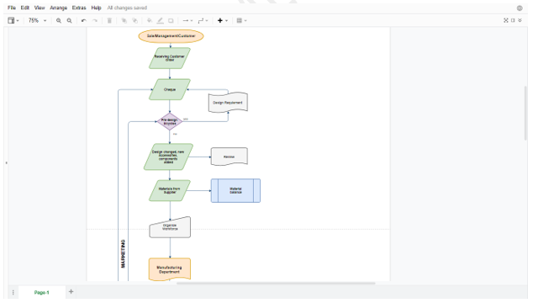The height and width of the screenshot is (303, 538).
Task: Enter fullscreen mode with the expand icon
Action: click(506, 20)
